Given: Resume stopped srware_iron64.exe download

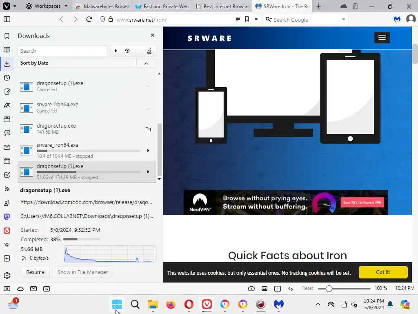Looking at the screenshot, I should pos(148,150).
